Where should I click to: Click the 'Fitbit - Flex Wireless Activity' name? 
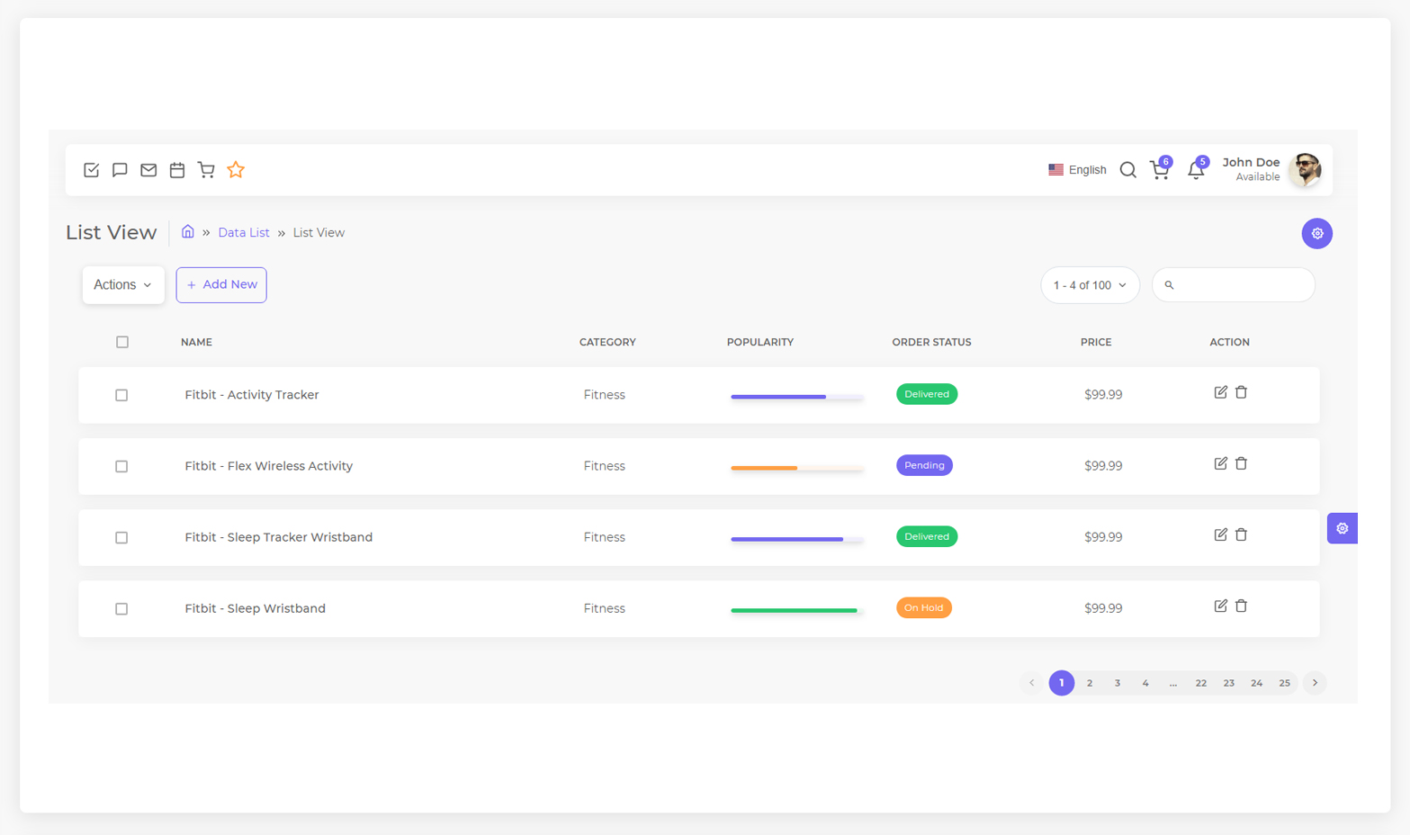268,466
